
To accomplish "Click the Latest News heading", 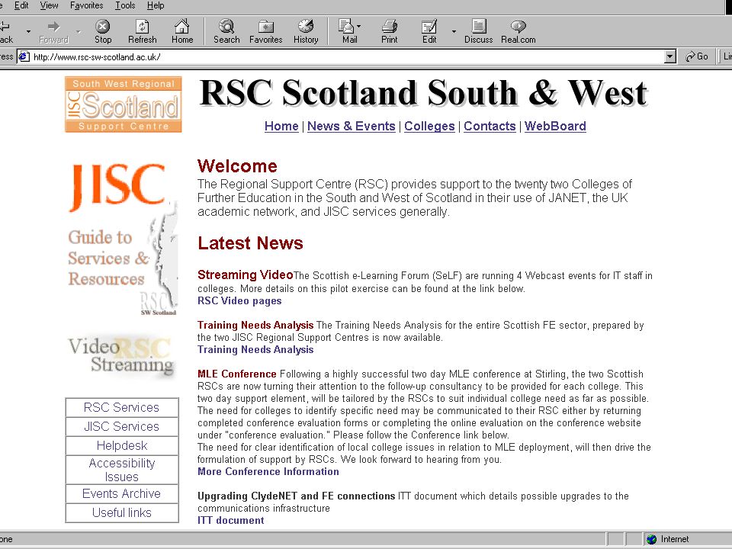I will point(250,243).
